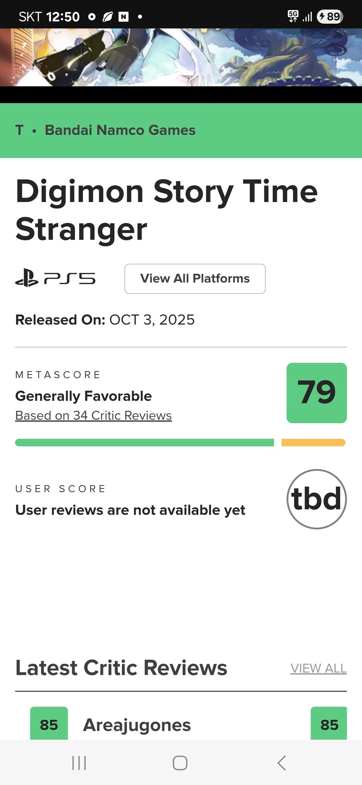Tap the green positive reviews bar segment
This screenshot has height=785, width=362.
click(144, 443)
